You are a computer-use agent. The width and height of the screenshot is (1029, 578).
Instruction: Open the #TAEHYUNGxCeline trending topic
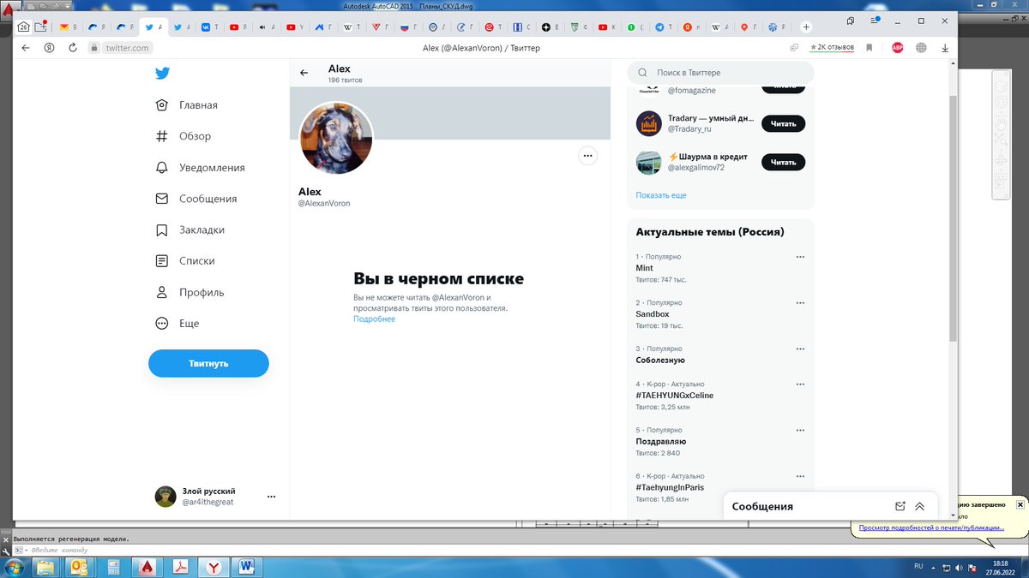click(x=674, y=396)
